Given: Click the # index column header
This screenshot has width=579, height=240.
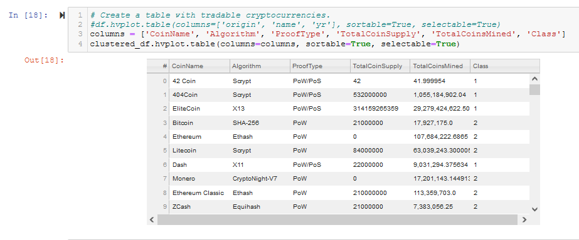Looking at the screenshot, I should (159, 66).
